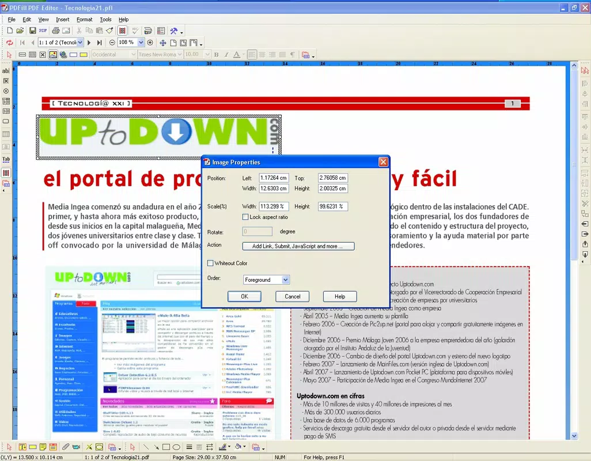Toggle Bold formatting button

tap(217, 55)
